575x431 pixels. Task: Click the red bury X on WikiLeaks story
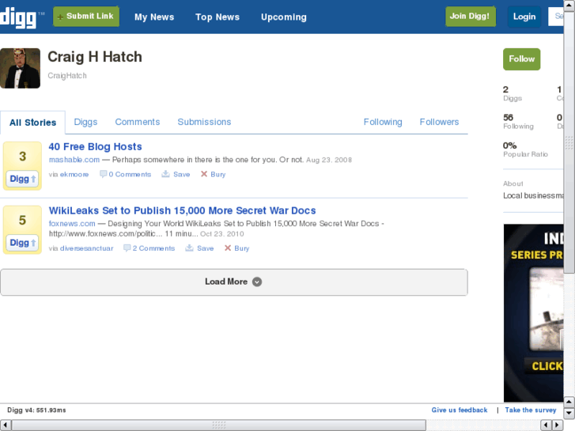[228, 248]
